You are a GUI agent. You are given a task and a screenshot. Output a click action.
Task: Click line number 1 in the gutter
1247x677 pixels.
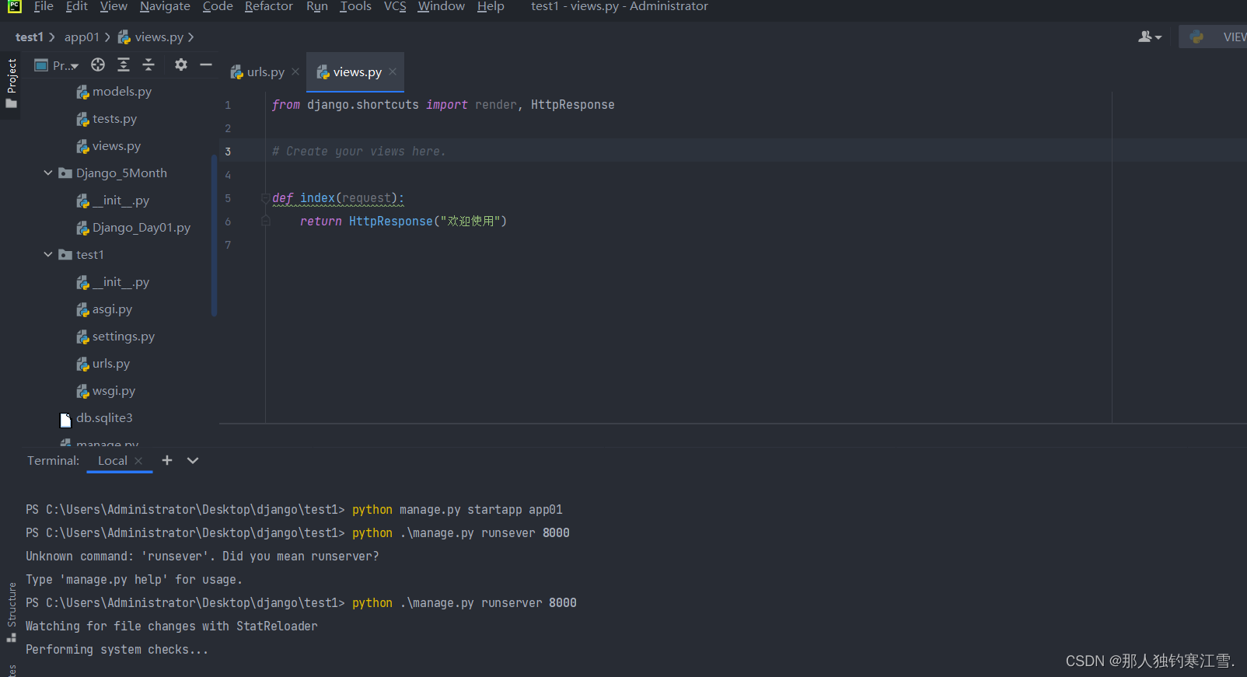tap(228, 105)
